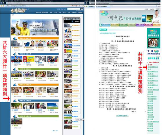Open the two men shaking hands thumbnail in main grid
This screenshot has height=135, width=162.
17,59
